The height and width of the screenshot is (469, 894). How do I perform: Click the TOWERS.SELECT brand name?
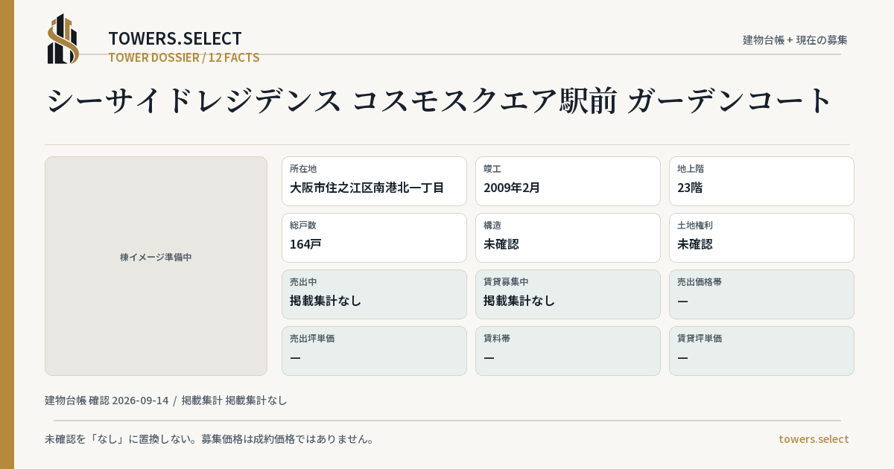(x=175, y=39)
